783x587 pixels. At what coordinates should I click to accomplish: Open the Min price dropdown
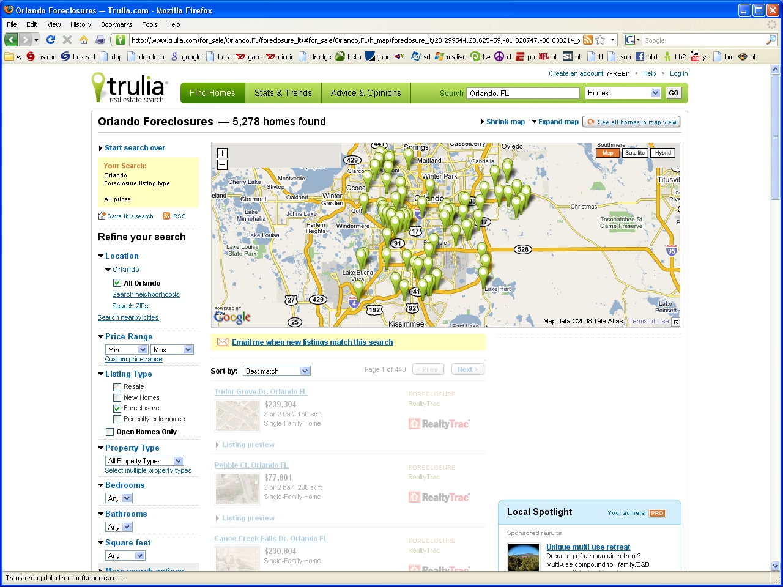click(127, 350)
